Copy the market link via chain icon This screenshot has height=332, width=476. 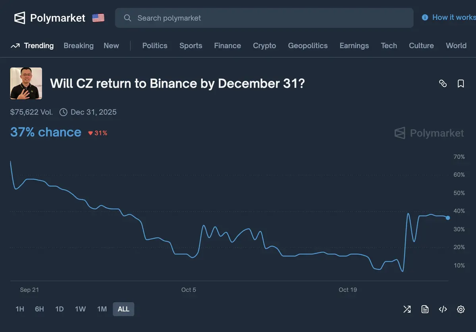coord(443,83)
